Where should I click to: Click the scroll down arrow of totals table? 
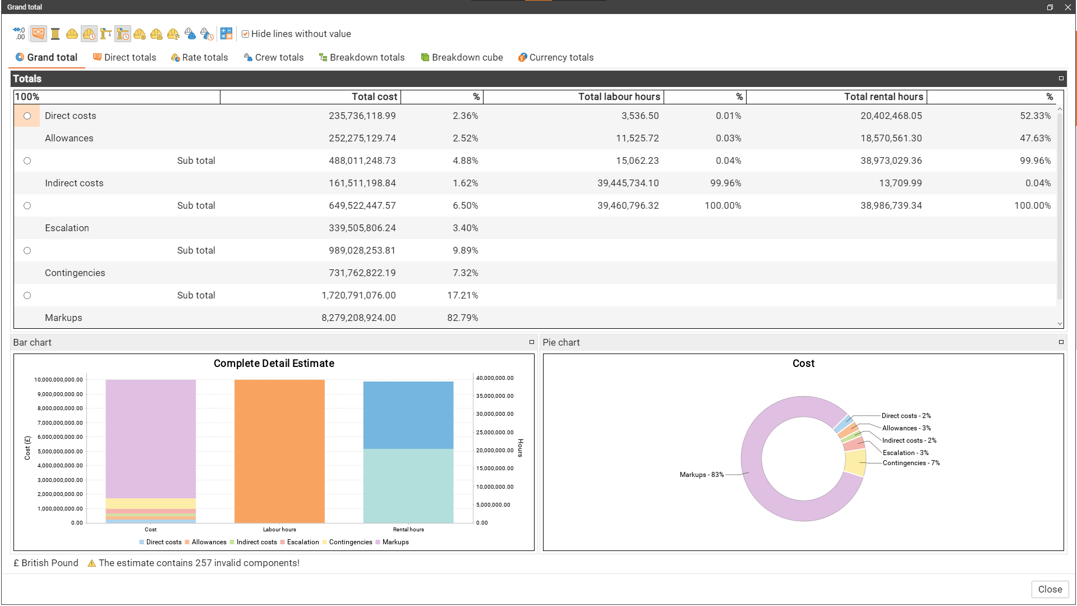[1060, 324]
